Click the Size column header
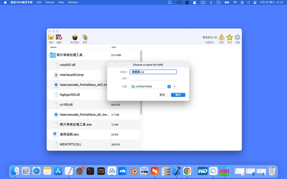This screenshot has width=287, height=179. pyautogui.click(x=114, y=47)
